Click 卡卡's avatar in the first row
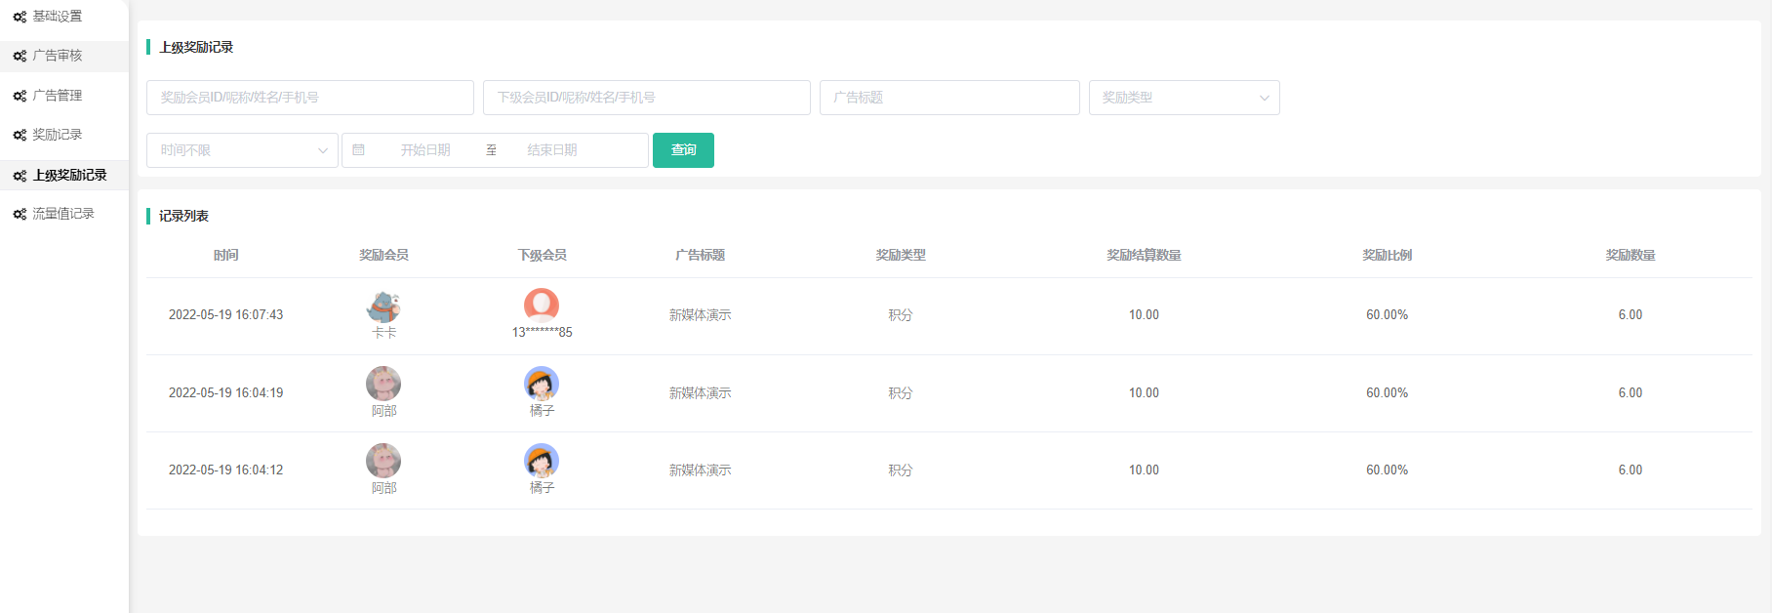The height and width of the screenshot is (613, 1772). [x=383, y=306]
